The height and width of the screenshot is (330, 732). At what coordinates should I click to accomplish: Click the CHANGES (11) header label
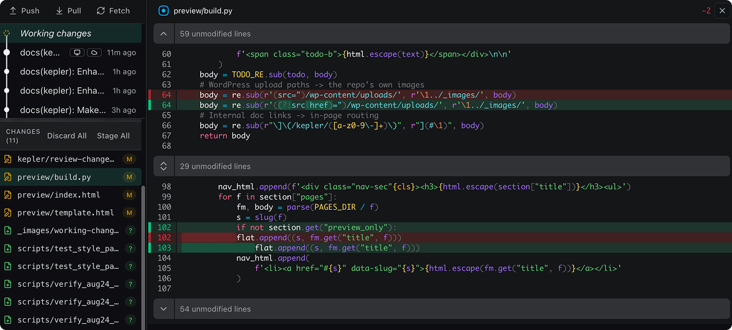[x=23, y=135]
